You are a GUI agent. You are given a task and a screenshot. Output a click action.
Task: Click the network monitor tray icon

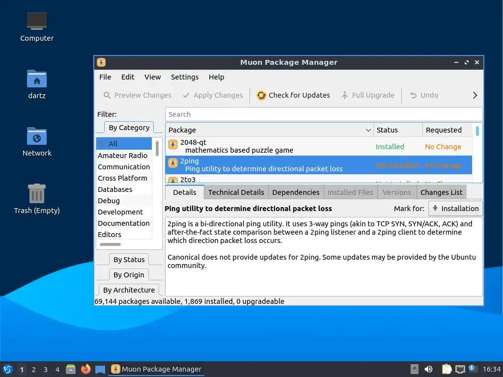tap(460, 369)
